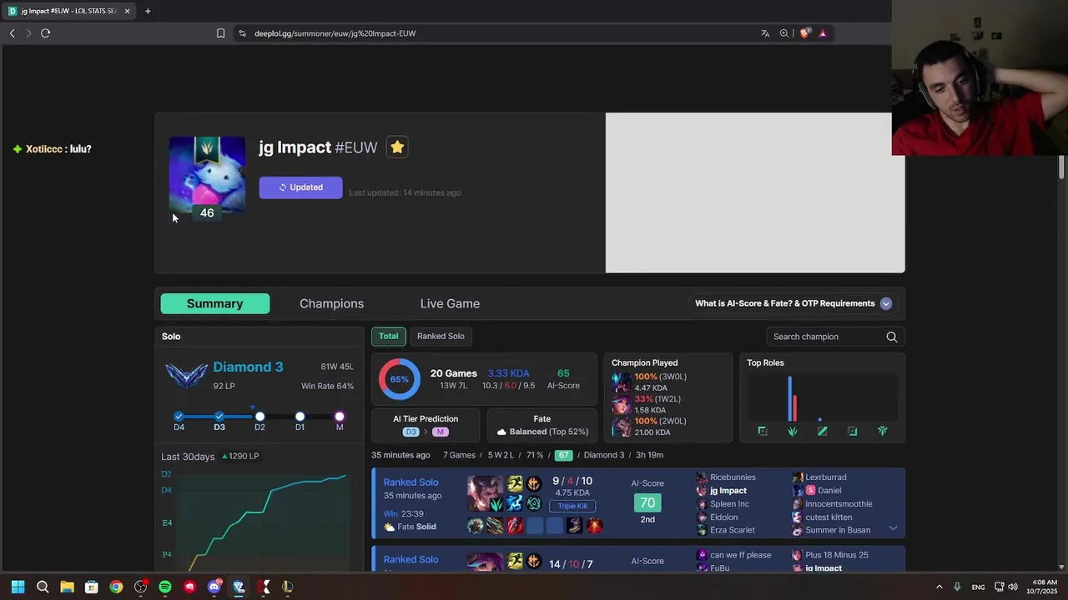Image resolution: width=1068 pixels, height=600 pixels.
Task: Click the green 67 session score badge
Action: [563, 455]
